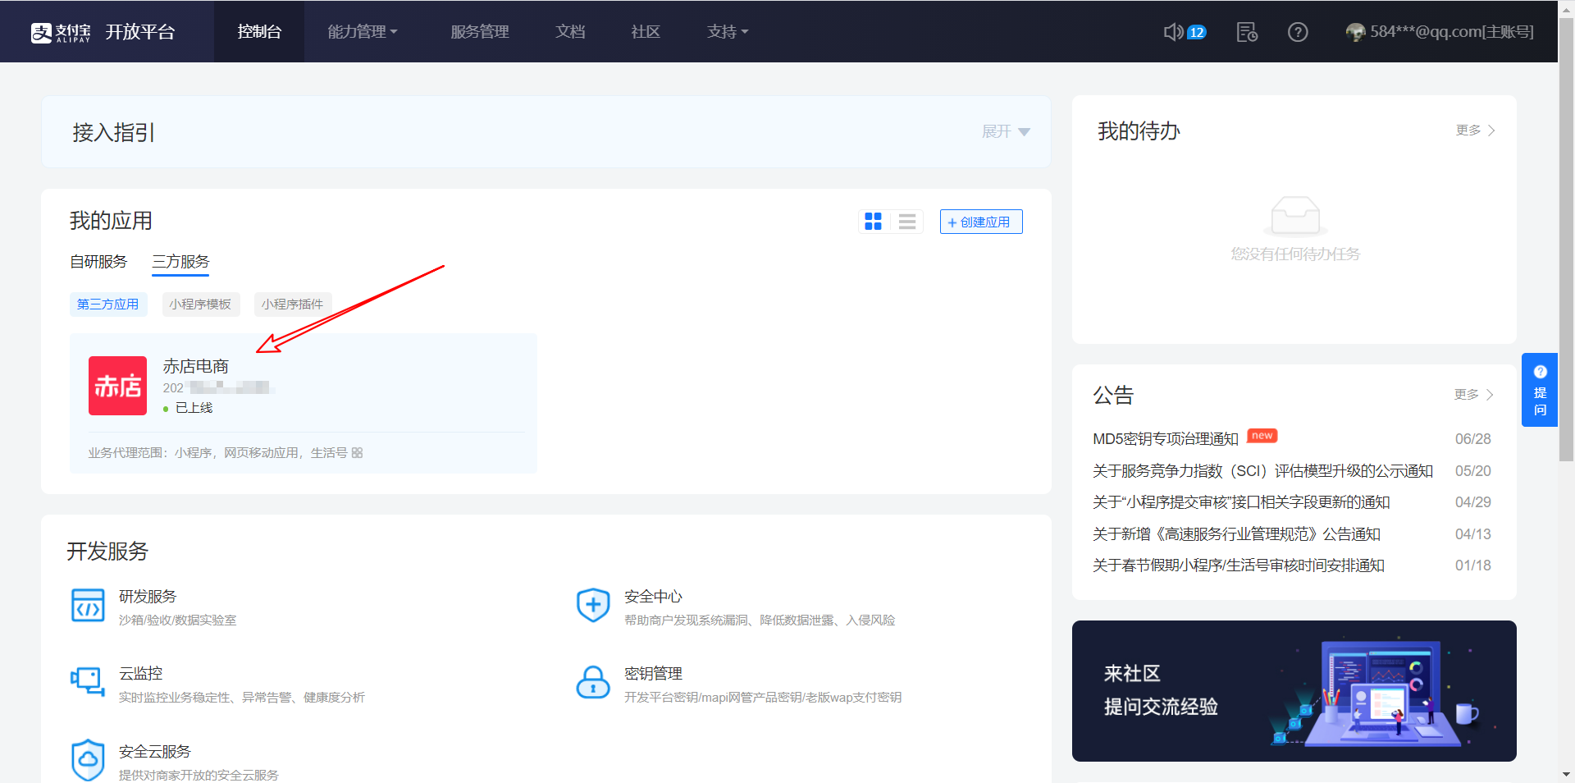
Task: Click the 已上线 status text
Action: (x=194, y=408)
